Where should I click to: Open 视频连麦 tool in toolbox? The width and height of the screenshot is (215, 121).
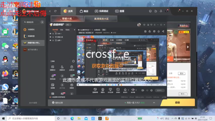(53, 77)
